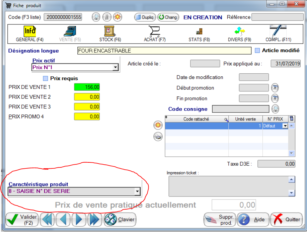Expand the Caractéristique produit combo box
The width and height of the screenshot is (307, 232).
tap(137, 191)
